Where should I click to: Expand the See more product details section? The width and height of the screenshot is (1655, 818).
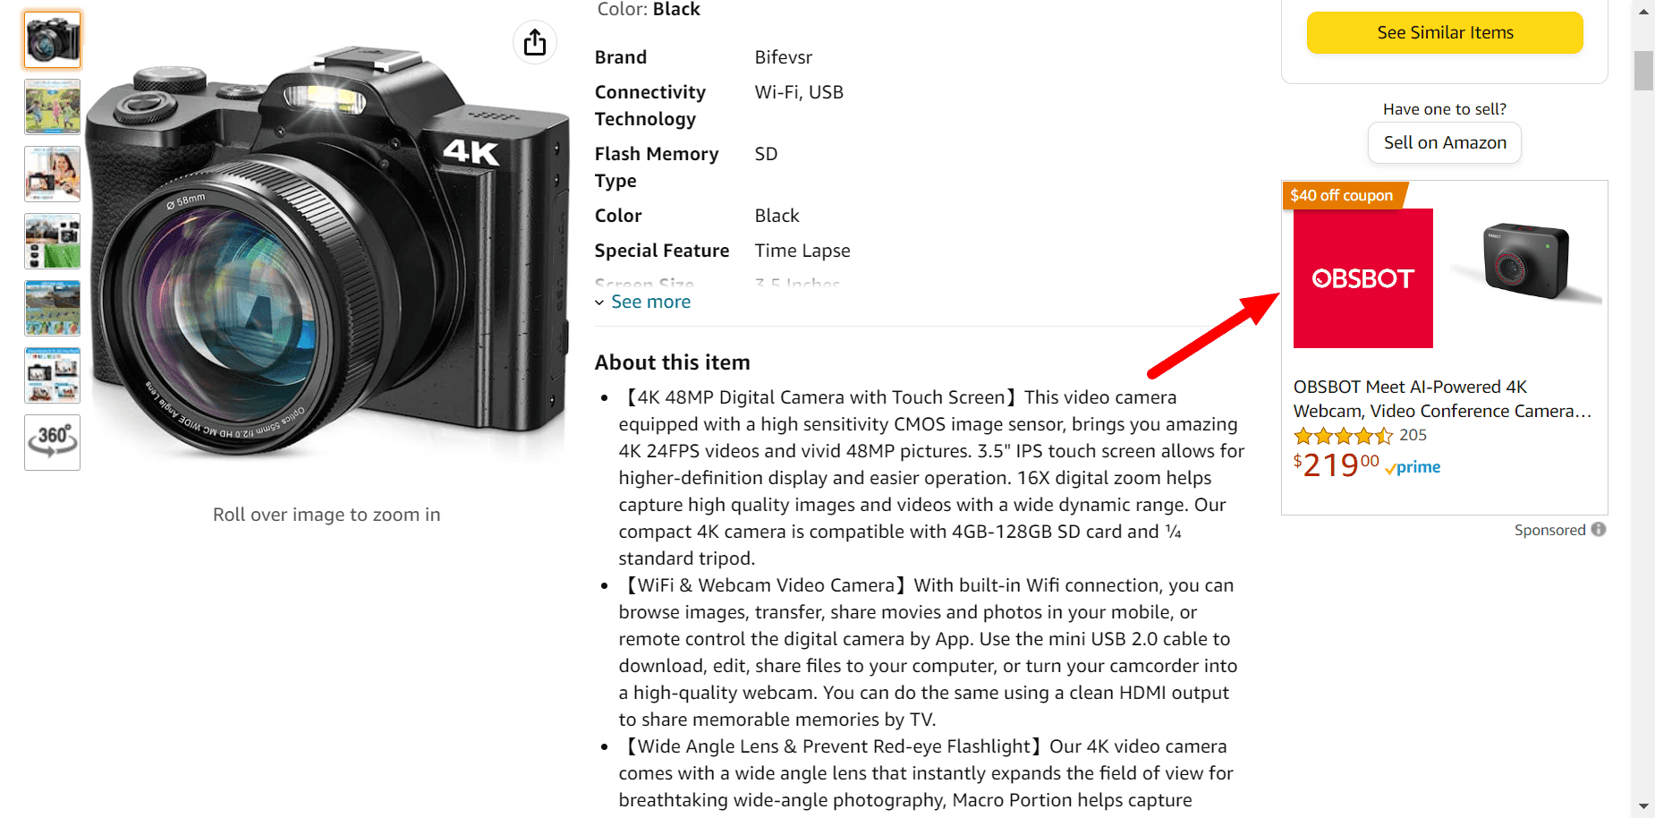650,302
